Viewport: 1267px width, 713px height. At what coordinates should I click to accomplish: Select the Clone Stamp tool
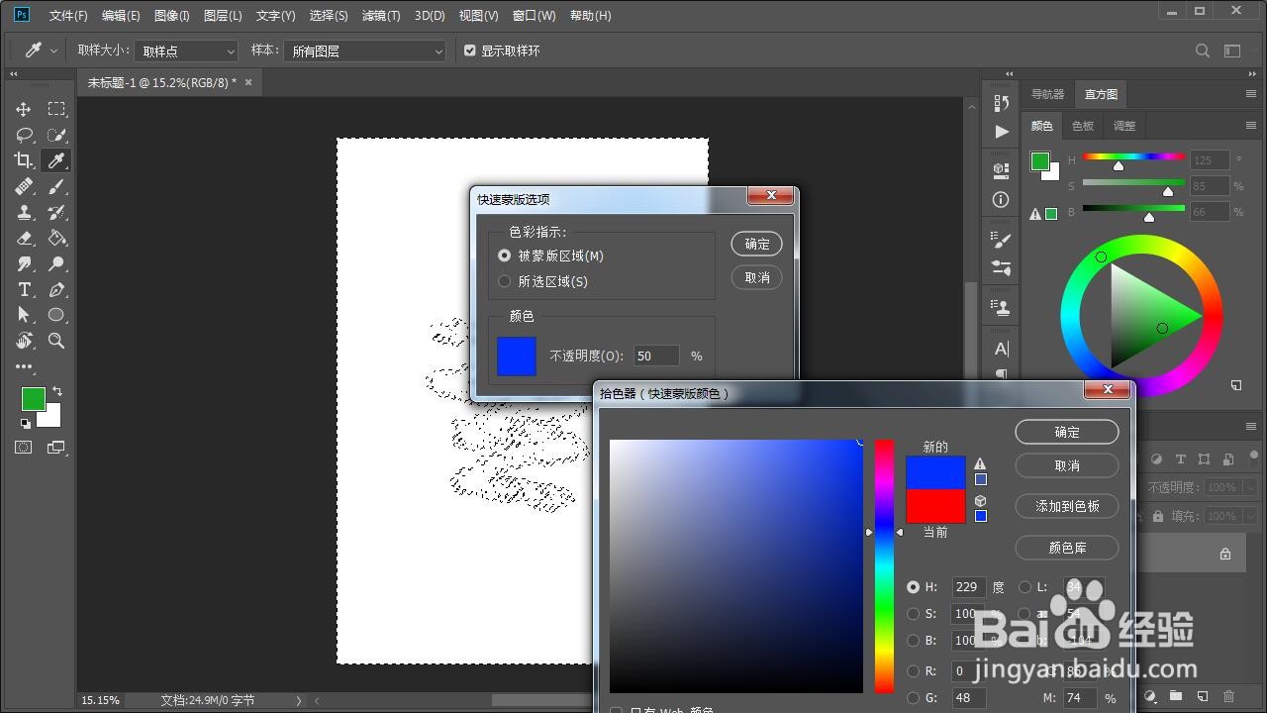25,212
